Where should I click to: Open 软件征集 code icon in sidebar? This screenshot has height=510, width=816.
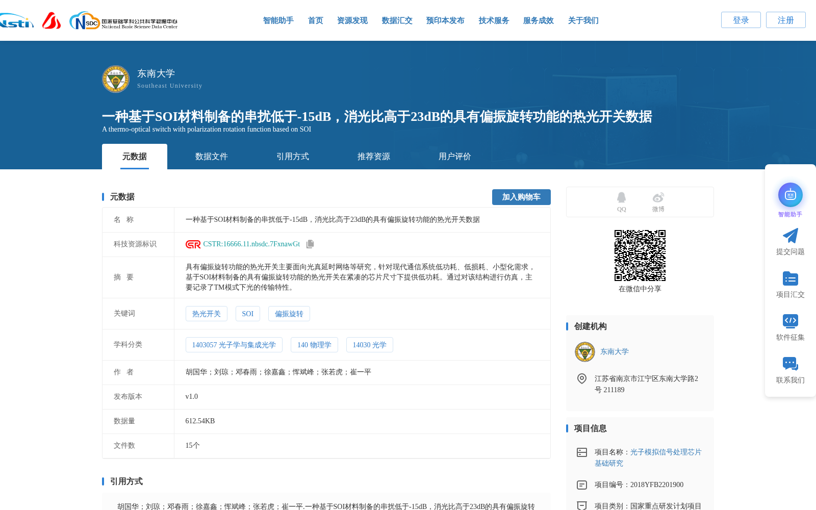pos(790,321)
